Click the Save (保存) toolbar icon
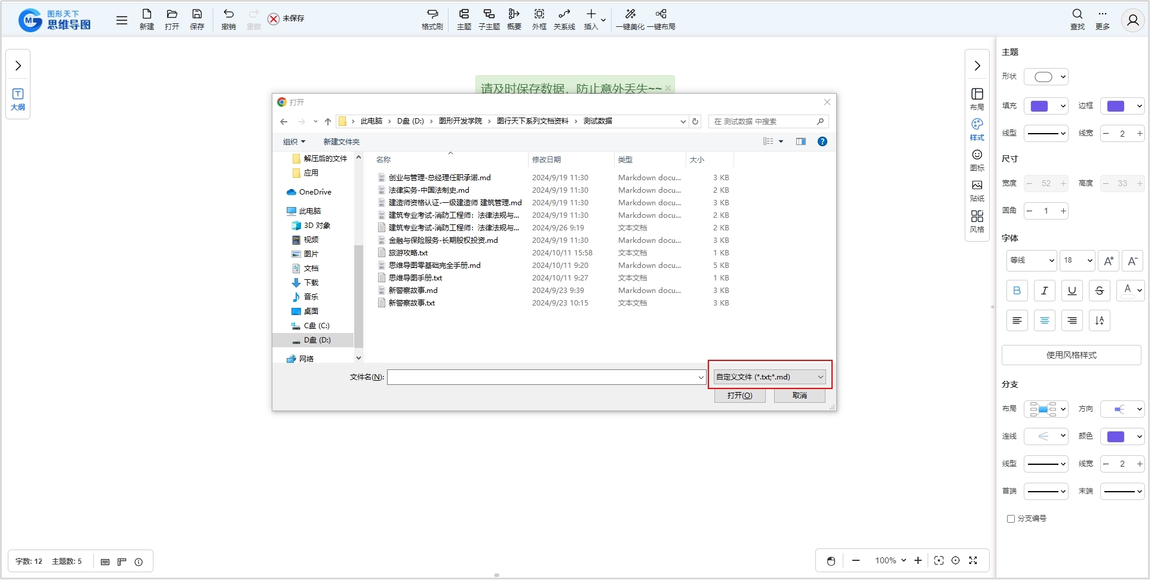The height and width of the screenshot is (580, 1151). click(197, 19)
